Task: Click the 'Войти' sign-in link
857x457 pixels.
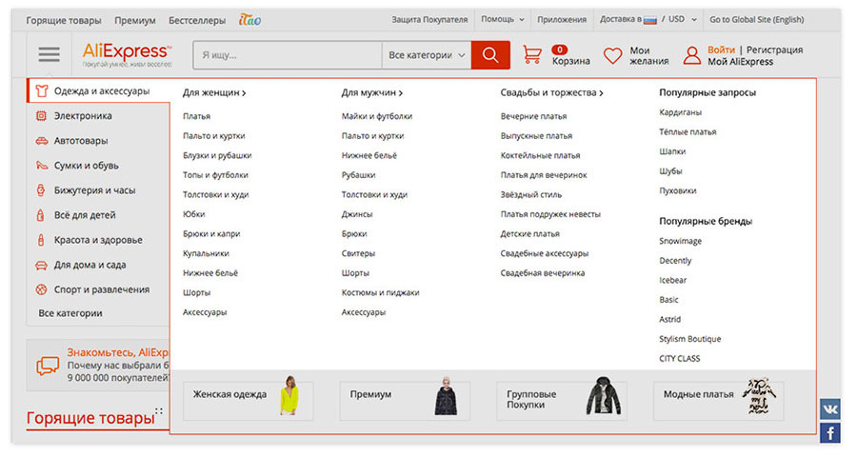Action: 721,50
